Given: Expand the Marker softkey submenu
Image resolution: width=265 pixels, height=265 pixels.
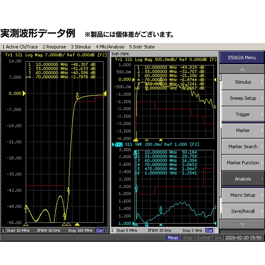Looking at the screenshot, I should [242, 130].
